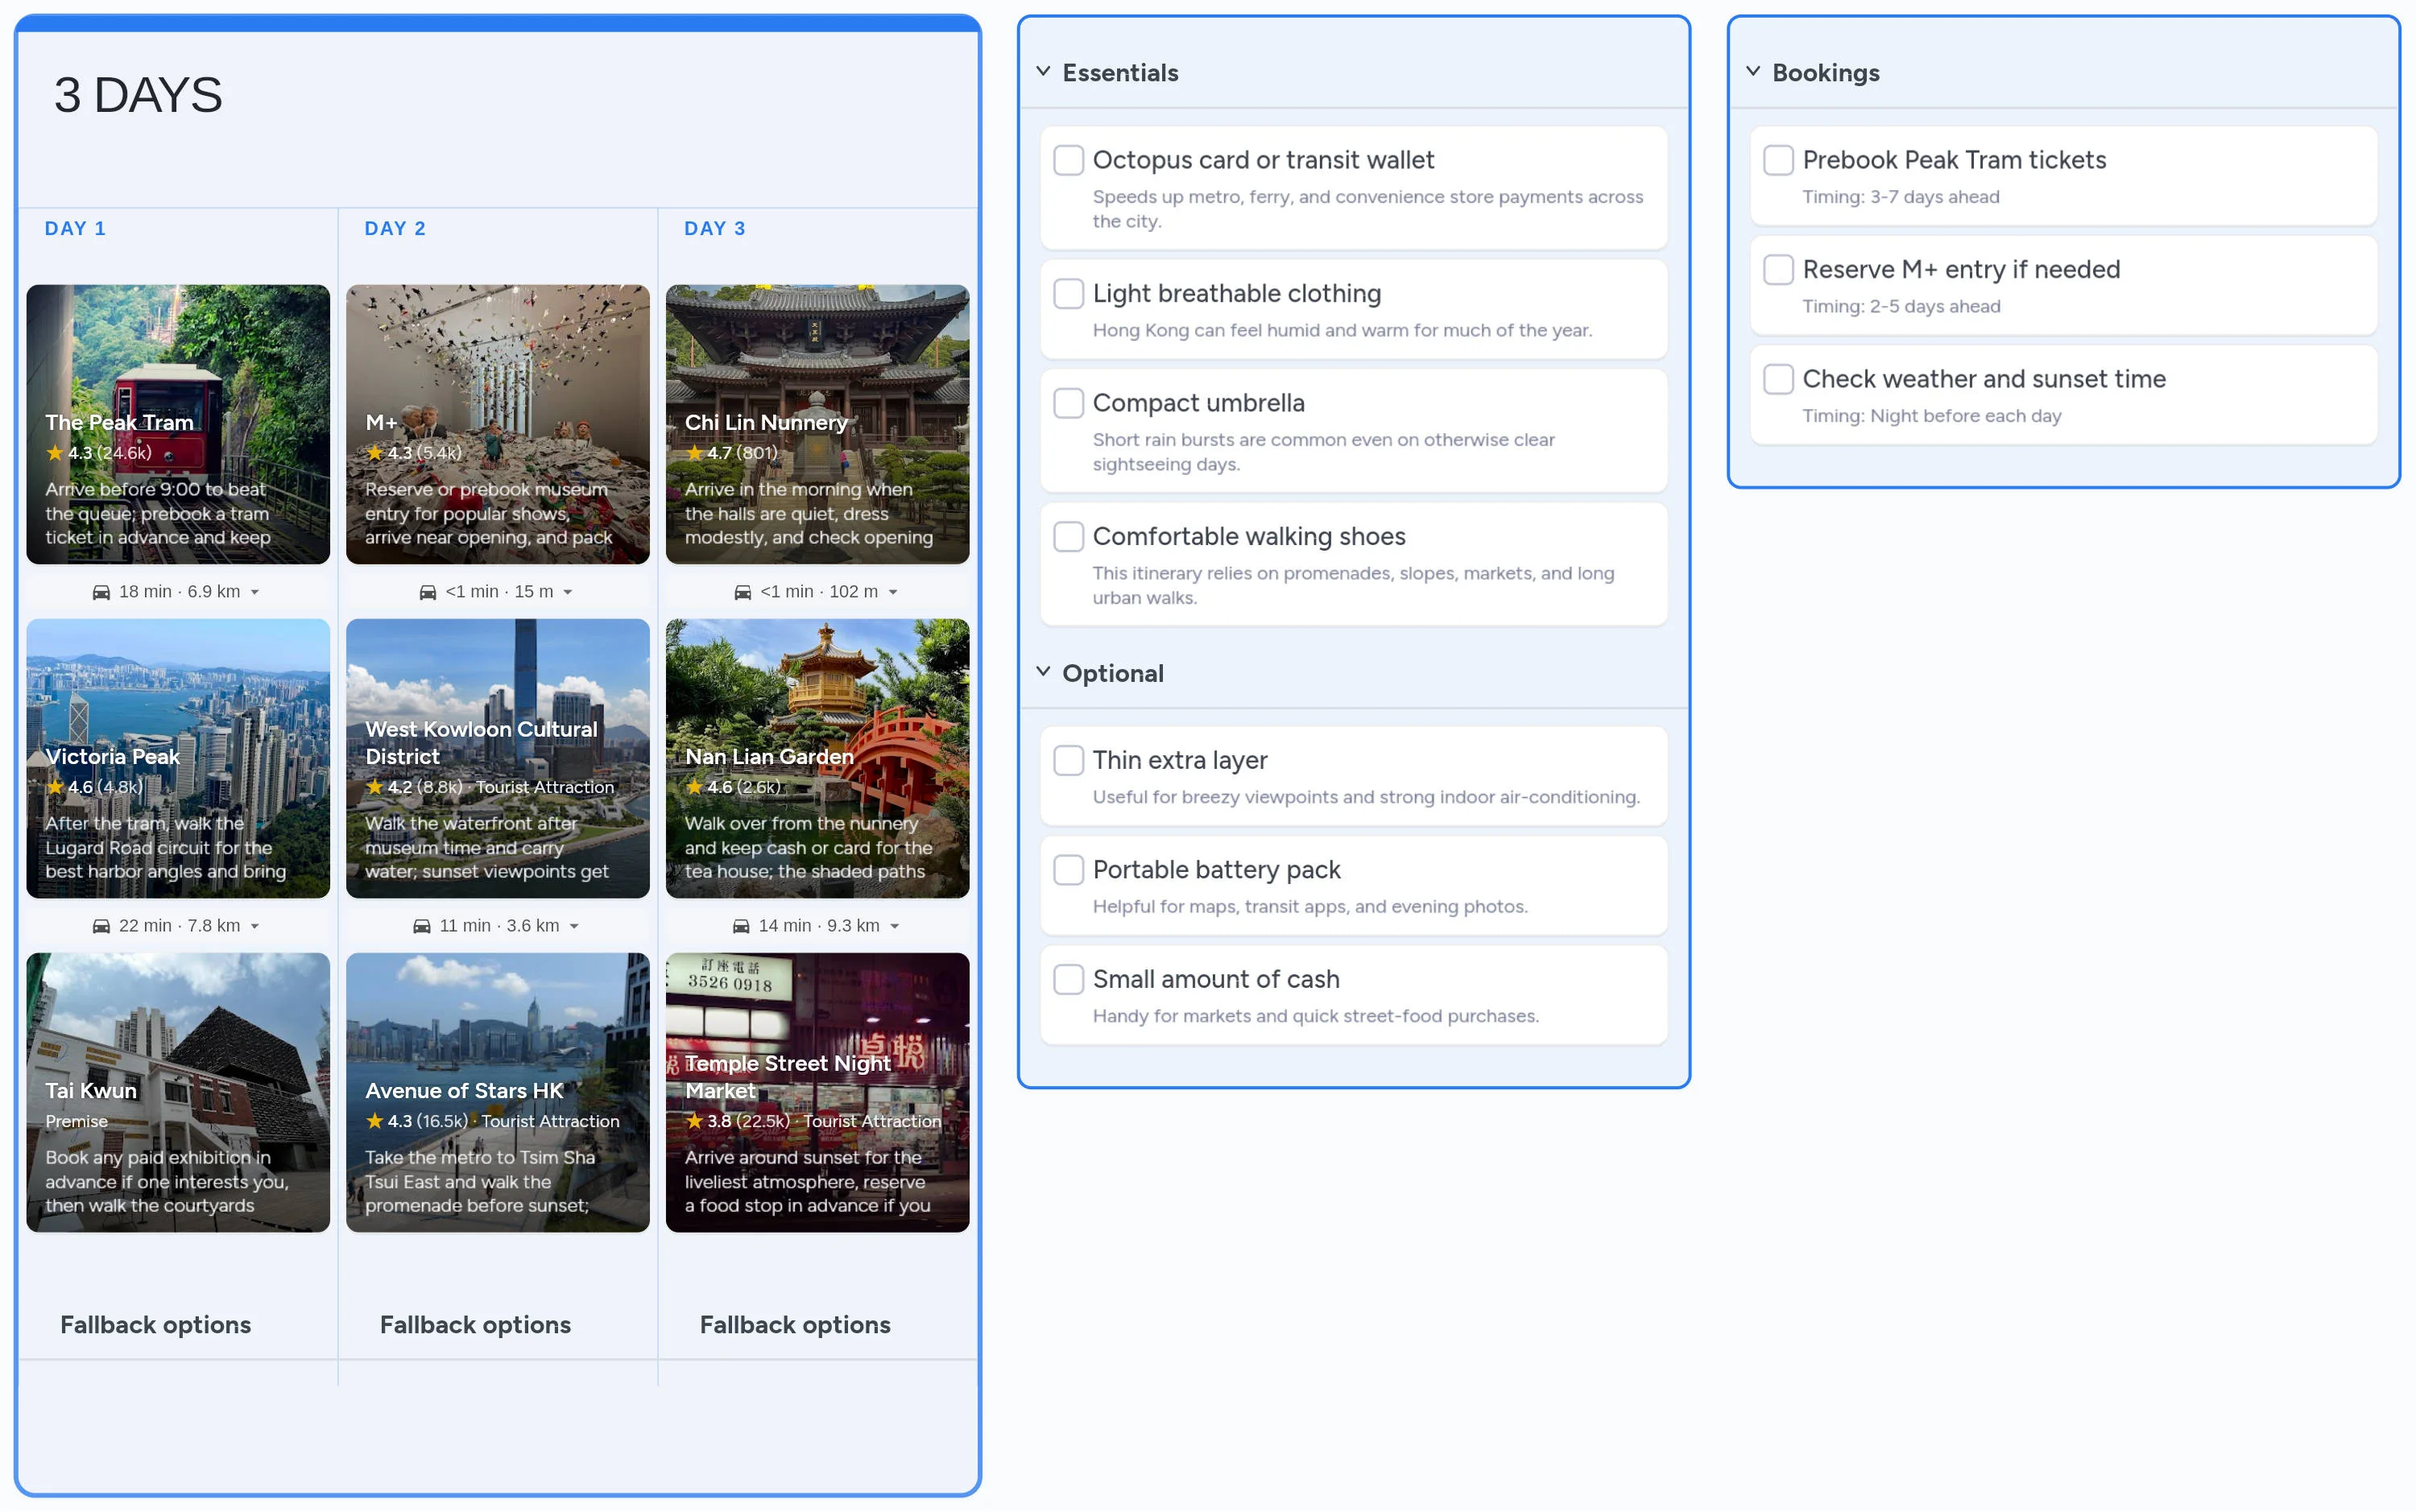This screenshot has width=2416, height=1512.
Task: Check Octopus card or transit wallet
Action: click(1068, 160)
